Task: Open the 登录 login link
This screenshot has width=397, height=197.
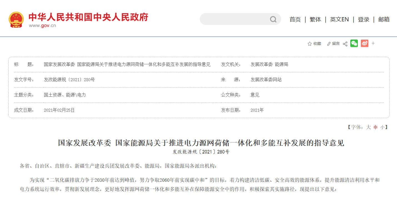Action: [363, 19]
